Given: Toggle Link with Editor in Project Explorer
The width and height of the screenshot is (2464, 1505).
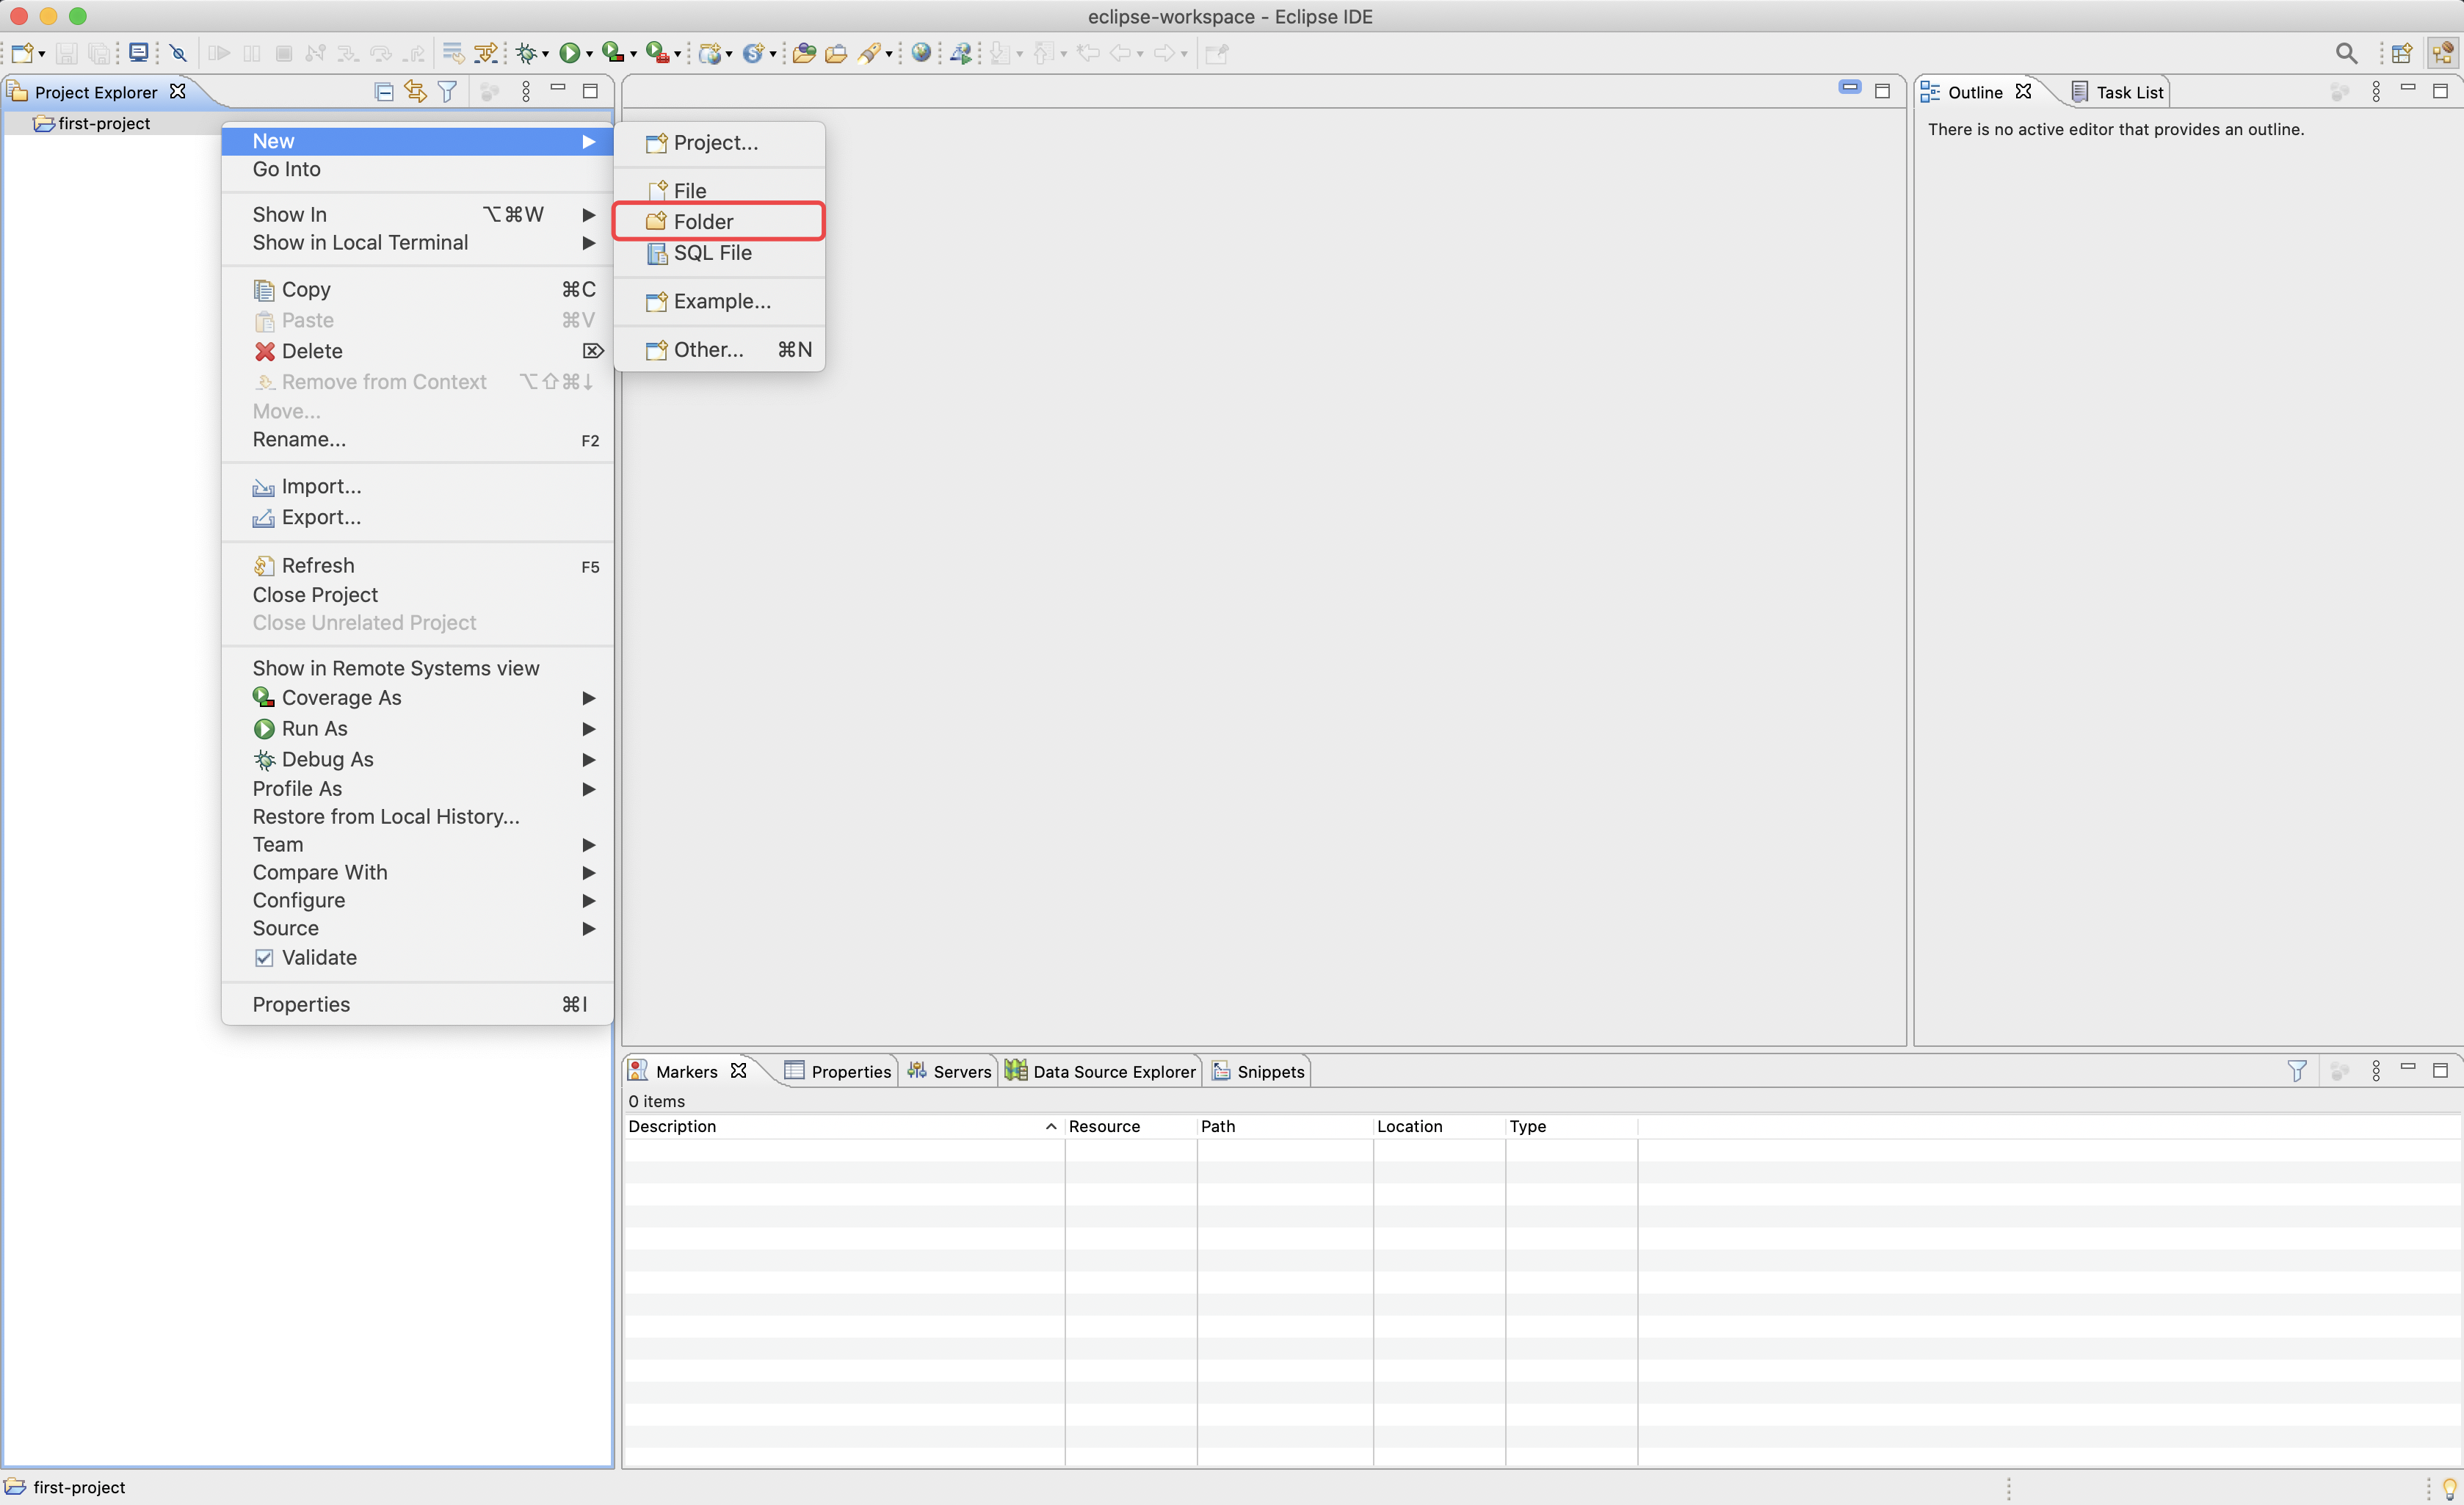Looking at the screenshot, I should (415, 92).
